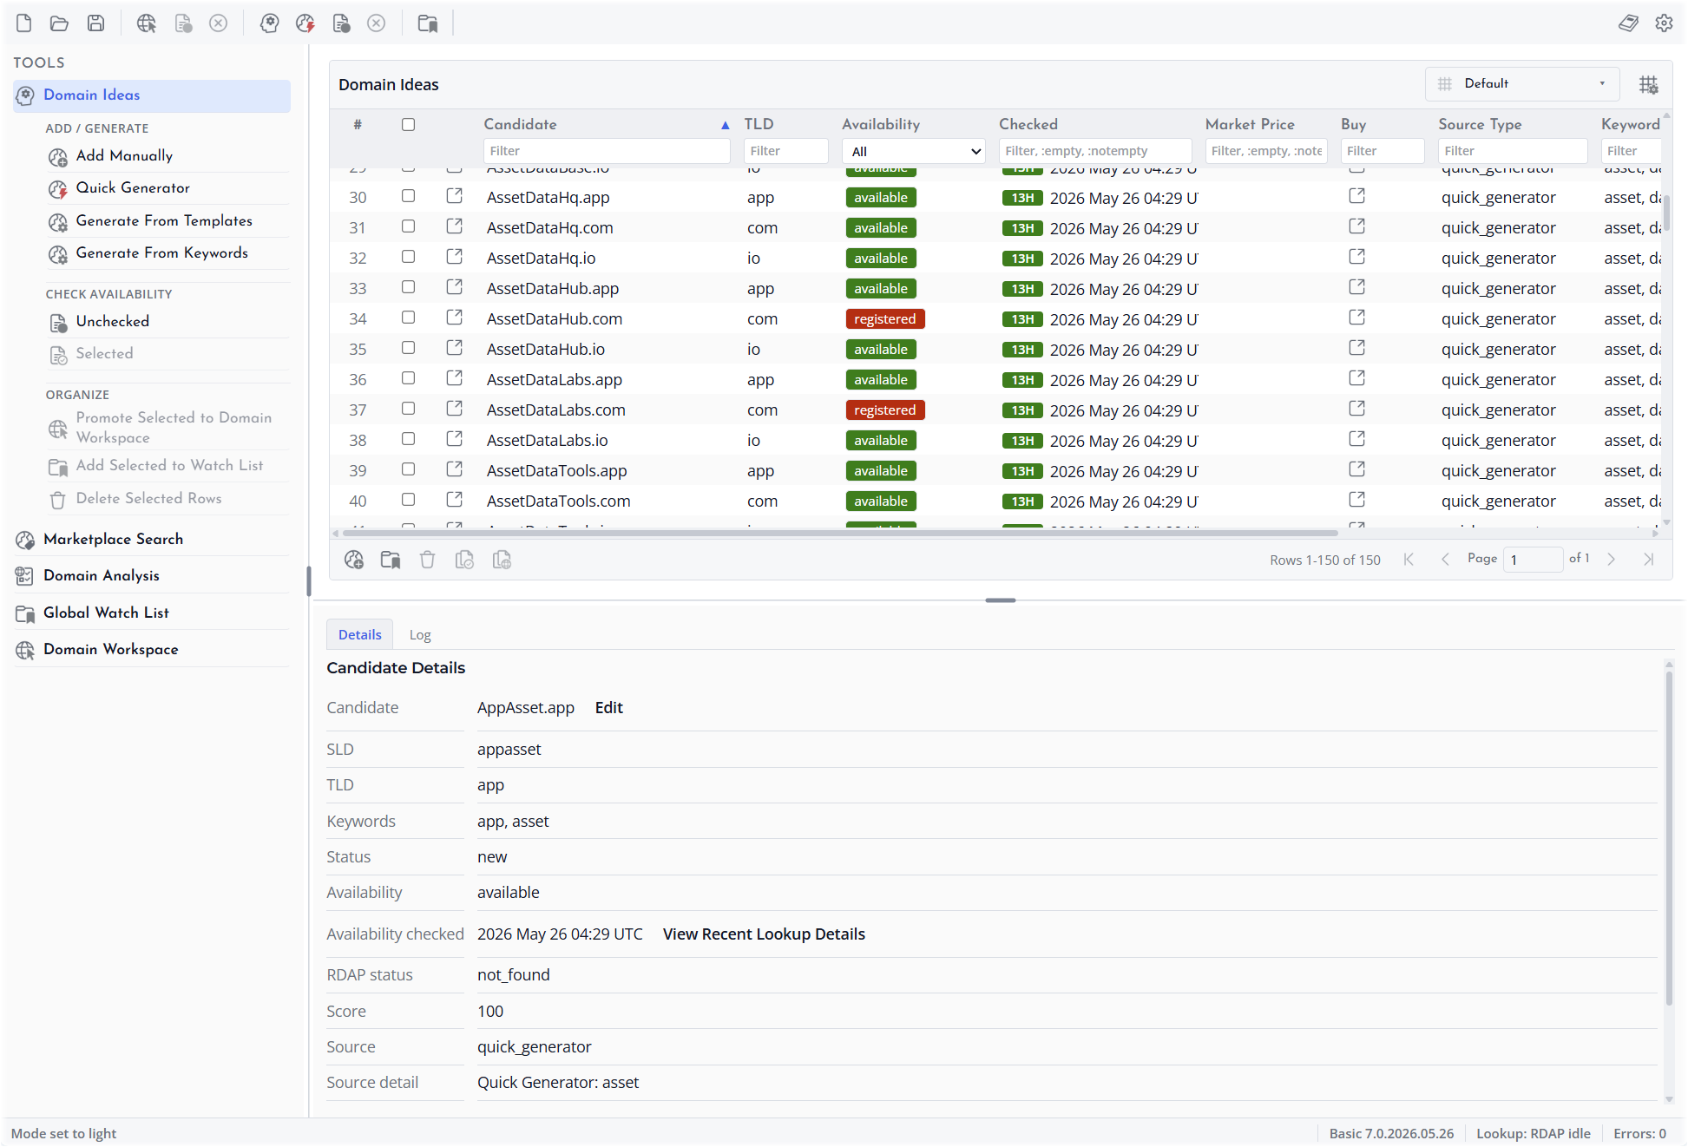Click the details panel vertical scrollbar
Screen dimensions: 1688x1147
click(x=1668, y=837)
